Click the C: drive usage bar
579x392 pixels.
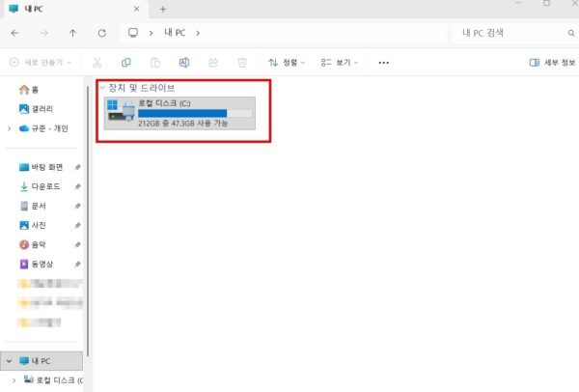pyautogui.click(x=195, y=113)
